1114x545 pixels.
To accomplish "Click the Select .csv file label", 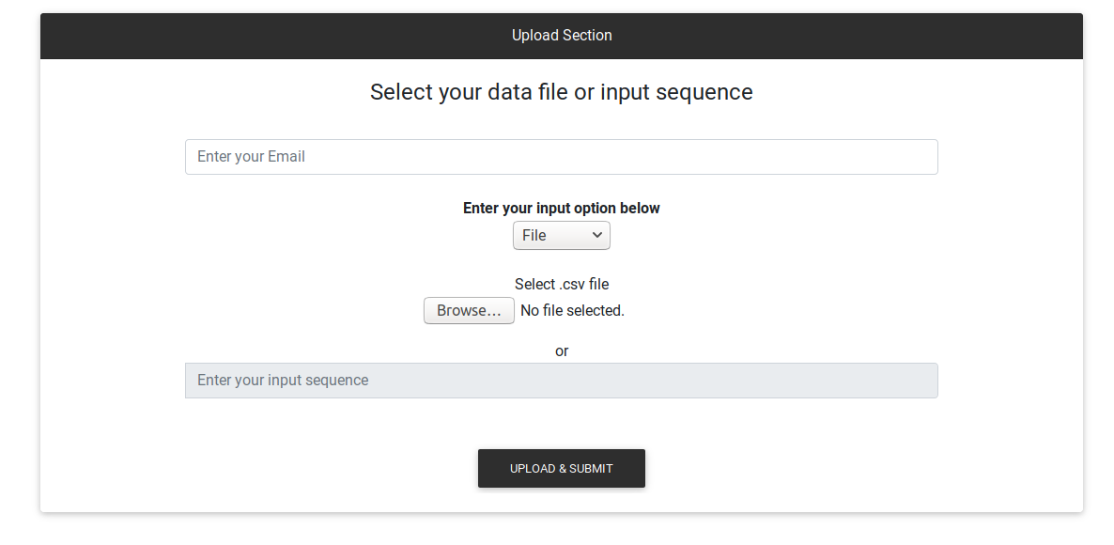I will coord(562,285).
